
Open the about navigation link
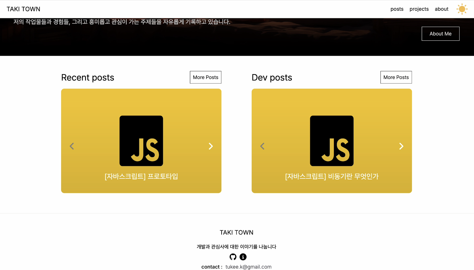(442, 9)
